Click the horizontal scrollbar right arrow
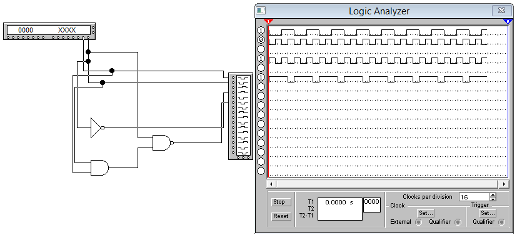 (504, 184)
